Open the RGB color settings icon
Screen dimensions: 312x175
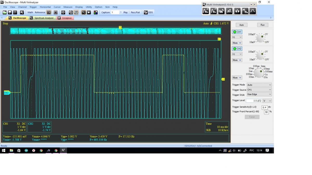[96, 12]
